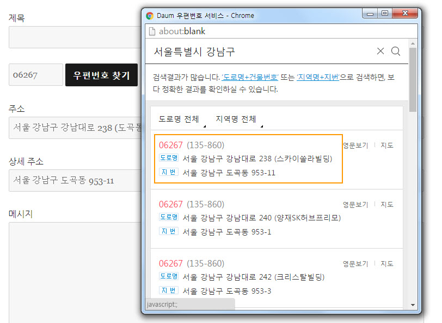Select address 서울 강남구 강남대로 238 (스카이쏠라빌딩)
The width and height of the screenshot is (442, 323).
[257, 159]
